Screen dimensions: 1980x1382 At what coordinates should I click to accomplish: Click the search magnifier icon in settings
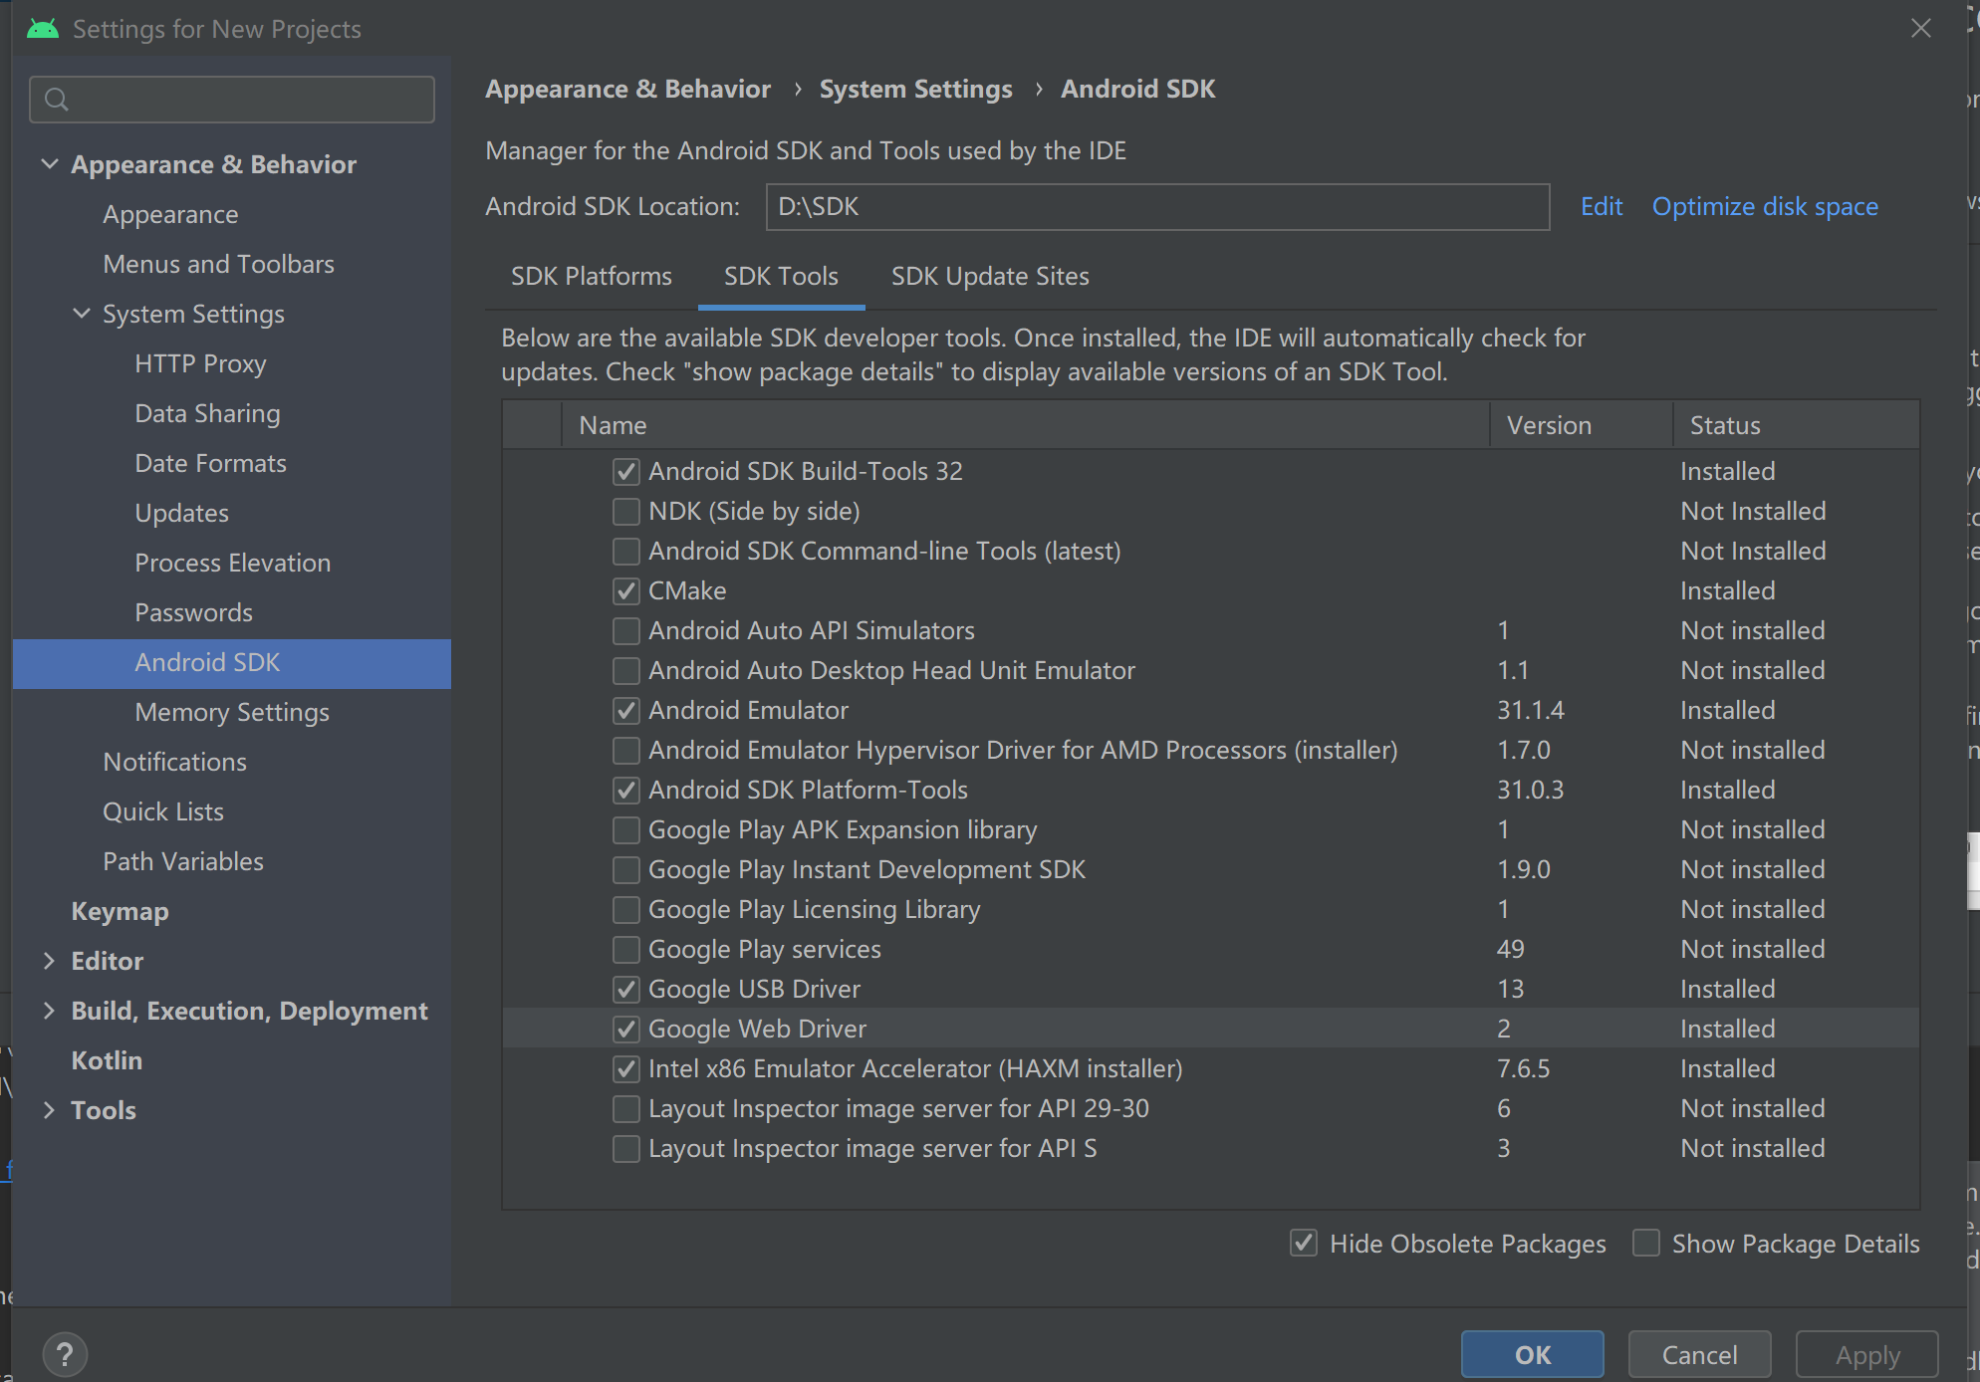(x=57, y=100)
